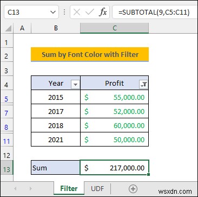This screenshot has width=198, height=197.
Task: Click the Enter checkmark formula icon
Action: 90,12
